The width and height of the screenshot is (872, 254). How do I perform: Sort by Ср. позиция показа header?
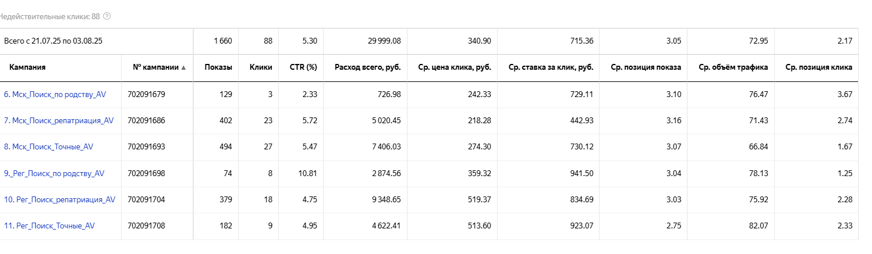pos(646,67)
